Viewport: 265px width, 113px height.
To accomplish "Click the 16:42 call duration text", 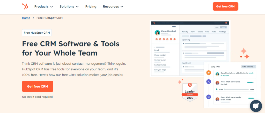I will point(252,89).
